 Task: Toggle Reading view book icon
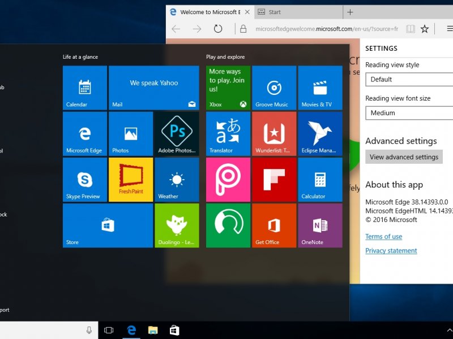click(410, 29)
